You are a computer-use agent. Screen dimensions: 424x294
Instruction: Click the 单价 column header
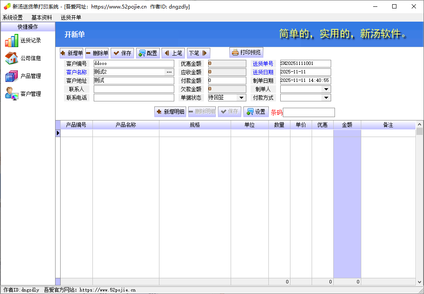click(x=301, y=125)
